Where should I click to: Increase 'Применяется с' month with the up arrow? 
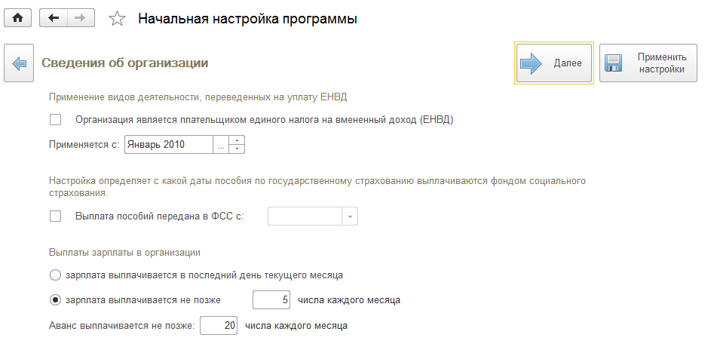coord(237,140)
